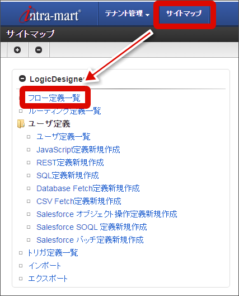239x296 pixels.
Task: Collapse the LogicDesigner section
Action: (x=22, y=78)
